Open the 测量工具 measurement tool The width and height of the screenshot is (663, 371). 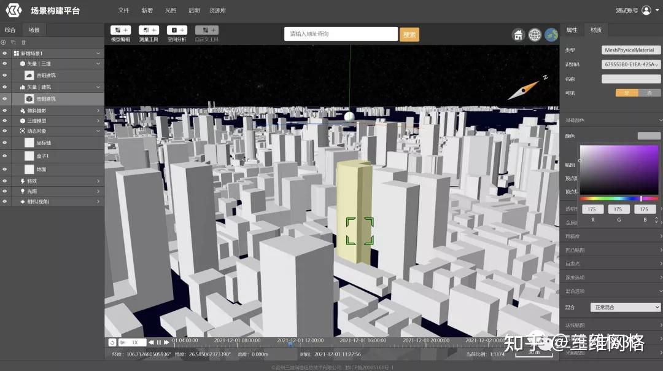149,33
